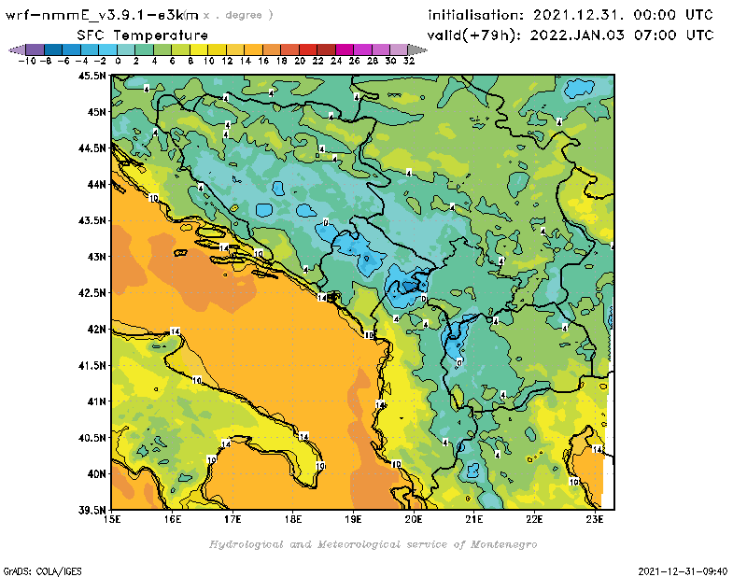Click the 'SFC Temperature' title
Image resolution: width=747 pixels, height=577 pixels.
(143, 35)
